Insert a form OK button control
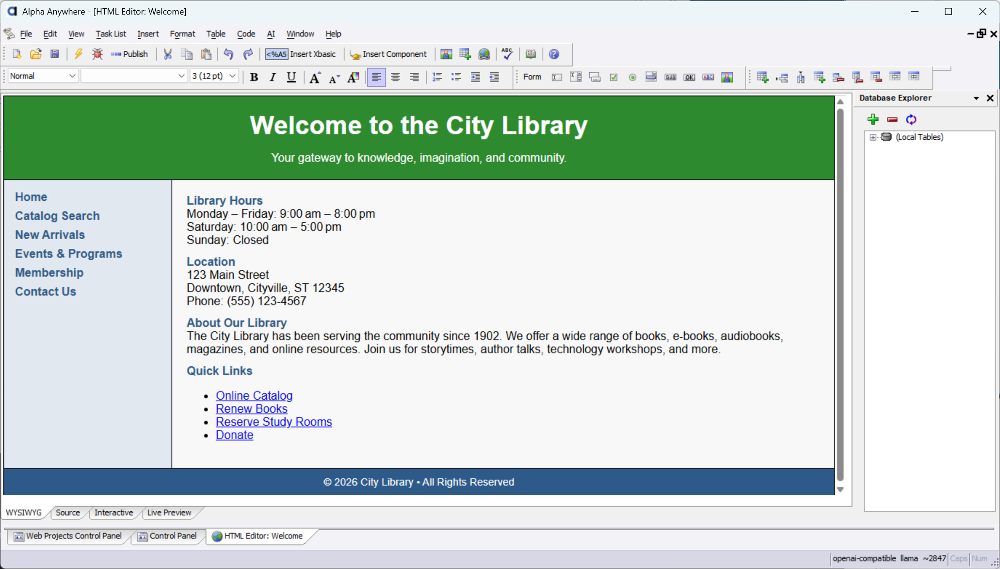This screenshot has width=1000, height=569. coord(689,77)
